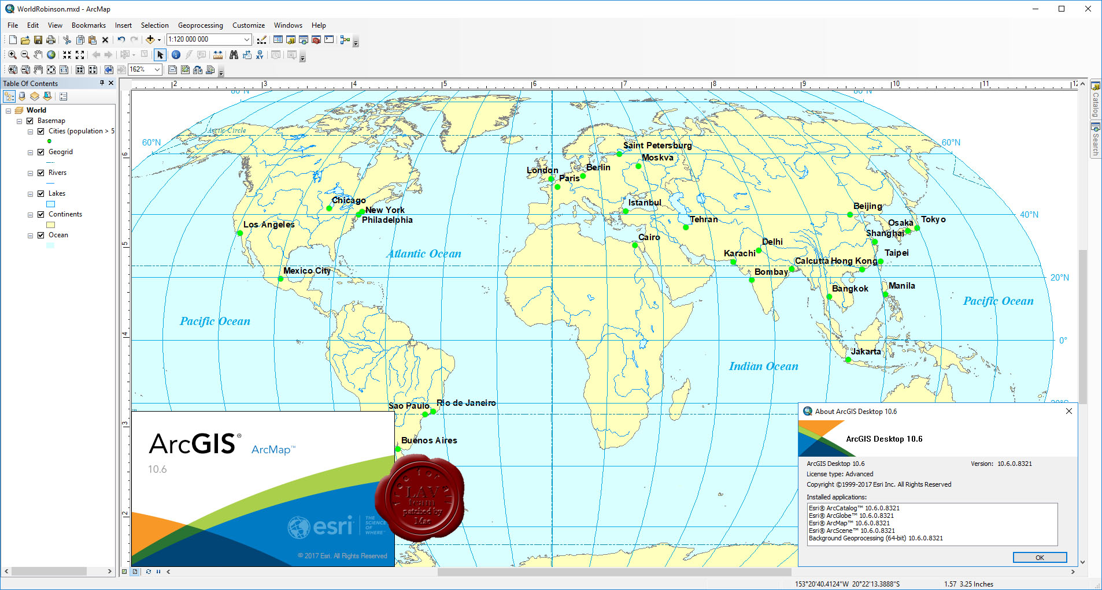
Task: Open the Customize menu
Action: pyautogui.click(x=249, y=25)
